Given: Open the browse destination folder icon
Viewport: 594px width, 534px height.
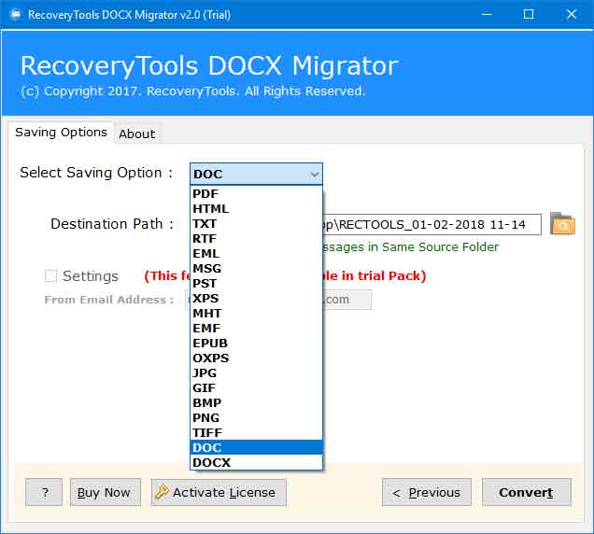Looking at the screenshot, I should tap(562, 224).
